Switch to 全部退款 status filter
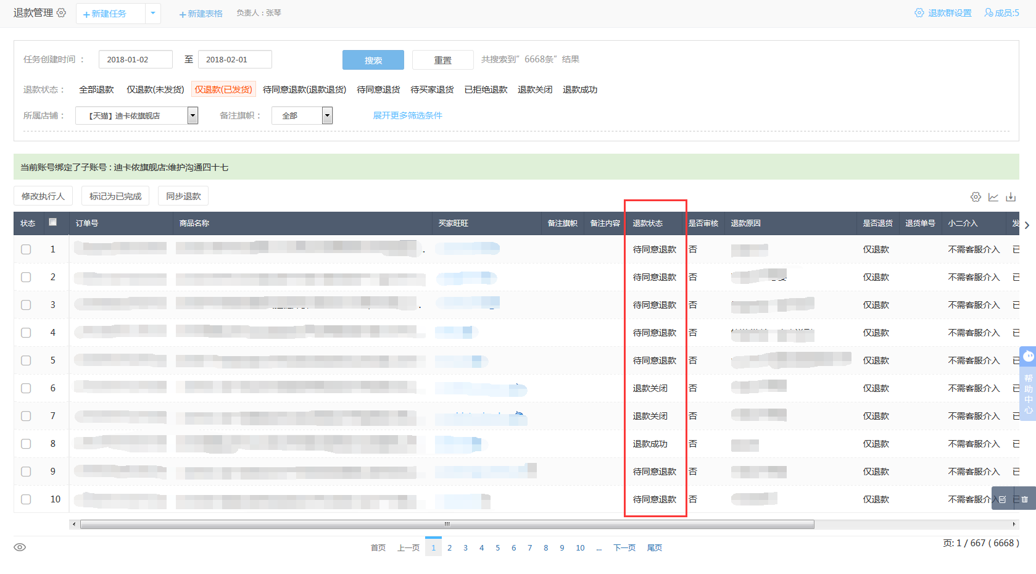Viewport: 1036px width, 574px height. [x=96, y=89]
